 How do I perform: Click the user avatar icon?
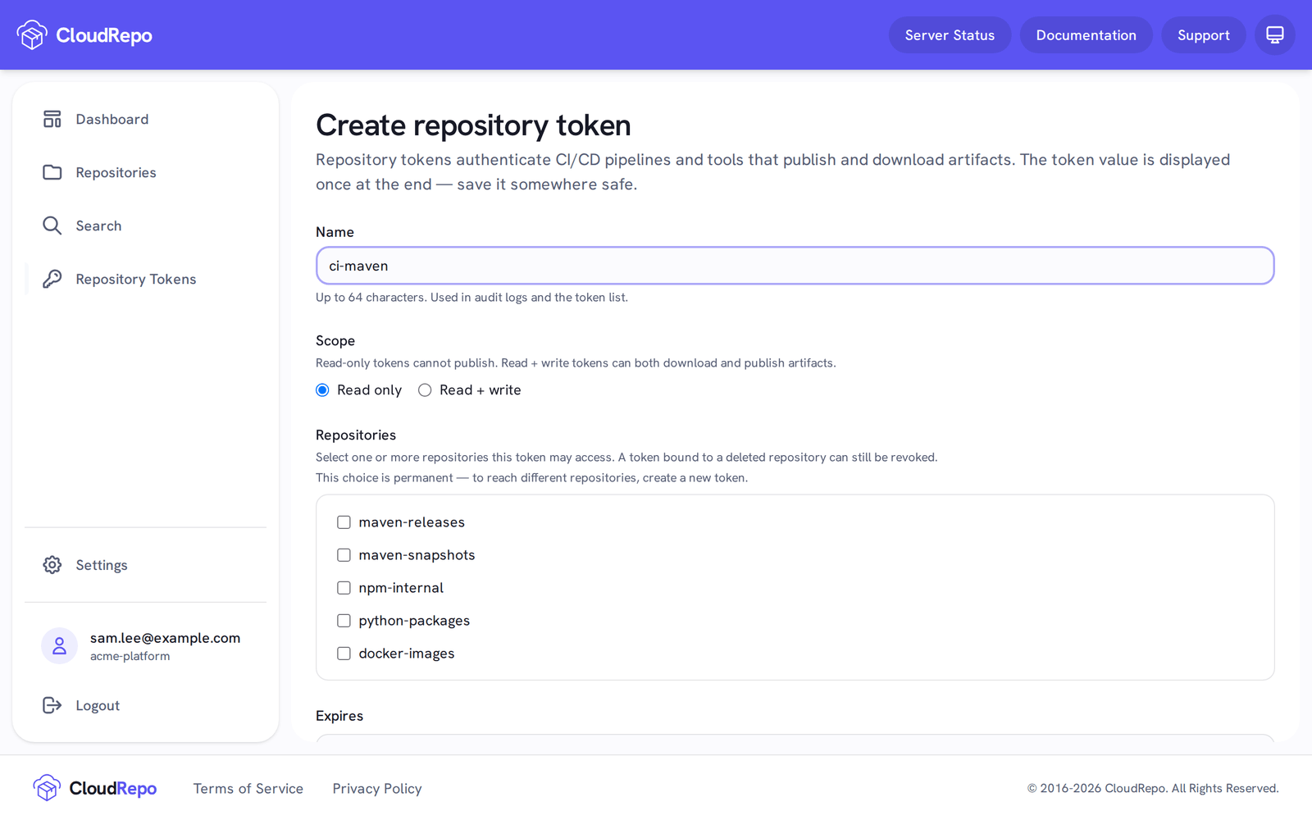(59, 646)
